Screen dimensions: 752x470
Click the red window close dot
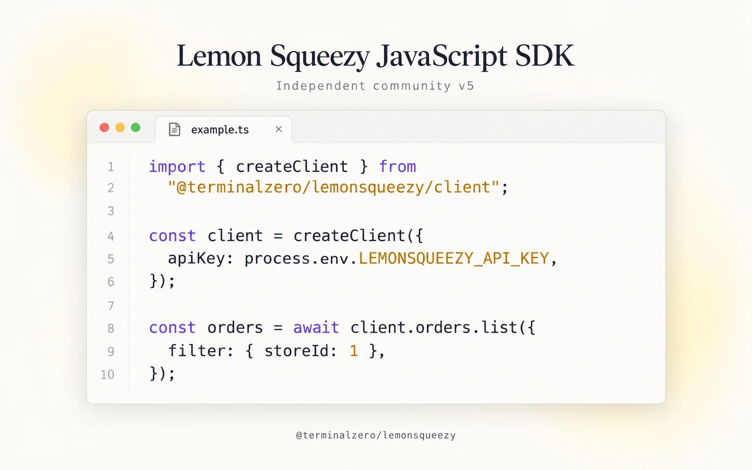tap(104, 127)
